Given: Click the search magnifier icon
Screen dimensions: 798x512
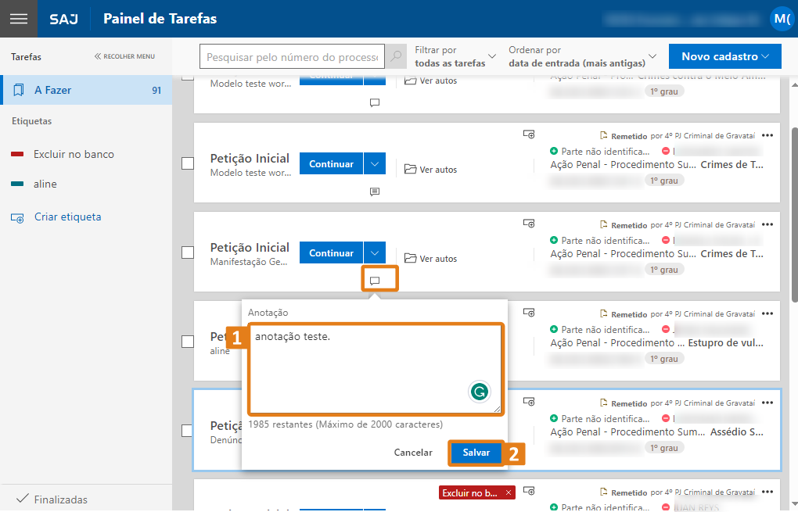Looking at the screenshot, I should (397, 57).
